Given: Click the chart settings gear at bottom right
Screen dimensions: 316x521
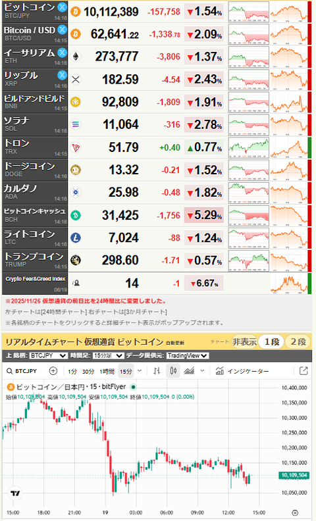Looking at the screenshot, I should [x=295, y=512].
